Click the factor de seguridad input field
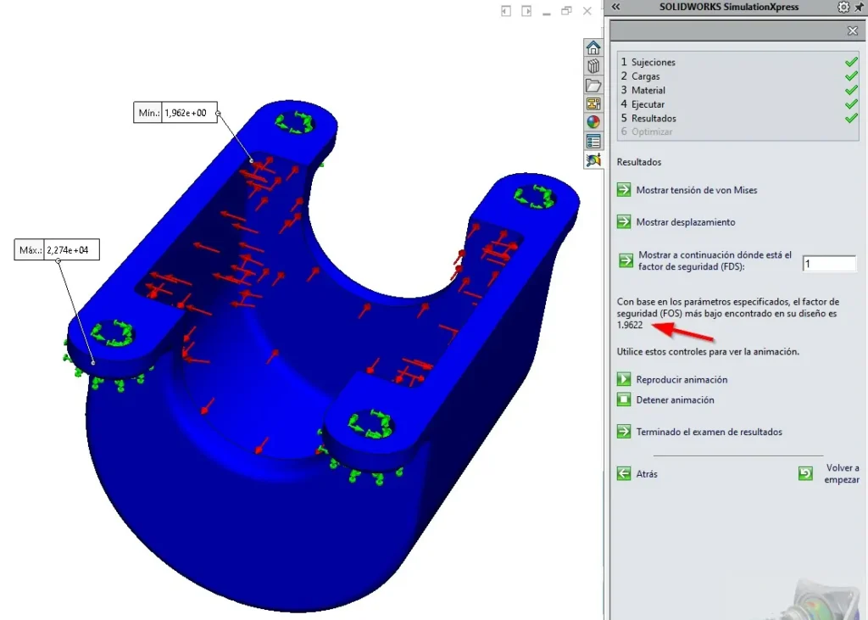 click(829, 264)
